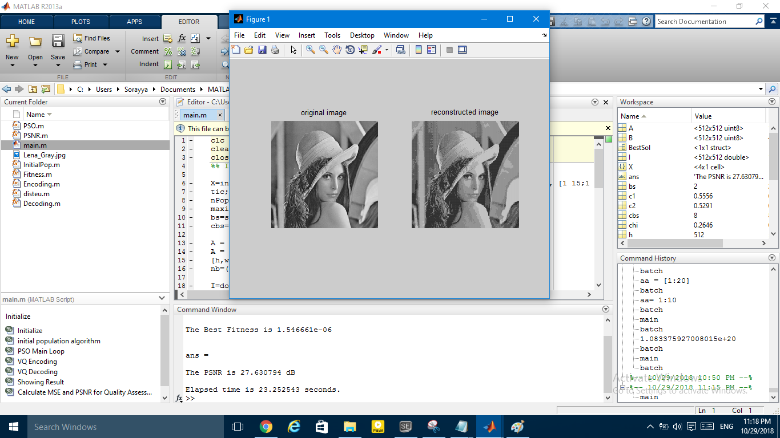Click the back arrow in folder navigation bar

(7, 89)
